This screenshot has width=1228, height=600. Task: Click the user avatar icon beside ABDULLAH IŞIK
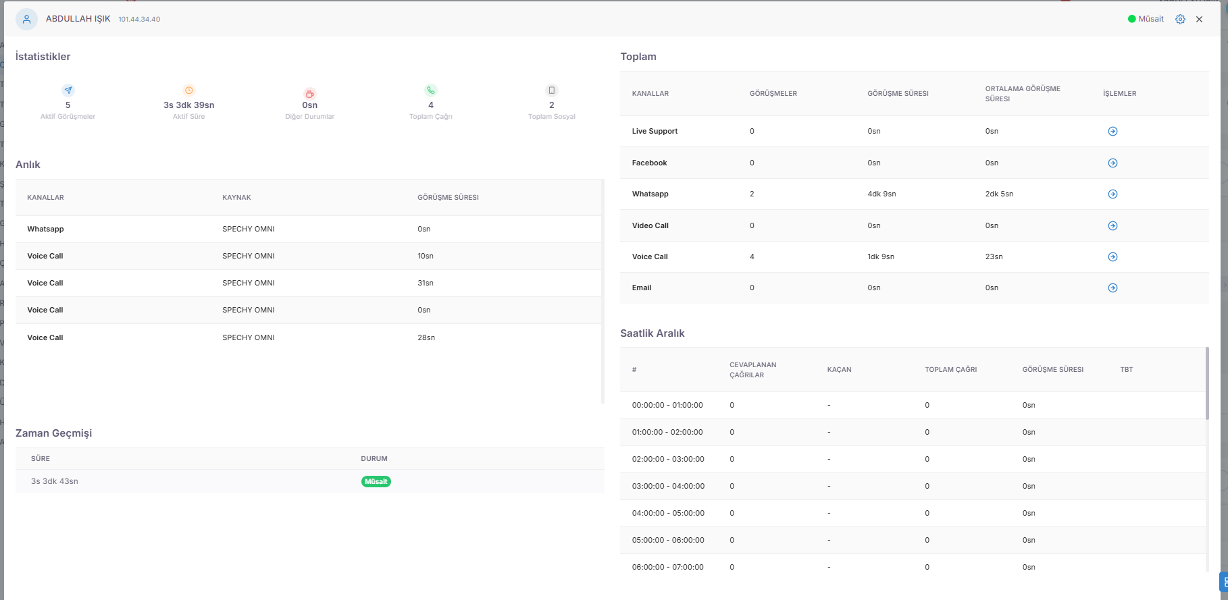coord(26,19)
